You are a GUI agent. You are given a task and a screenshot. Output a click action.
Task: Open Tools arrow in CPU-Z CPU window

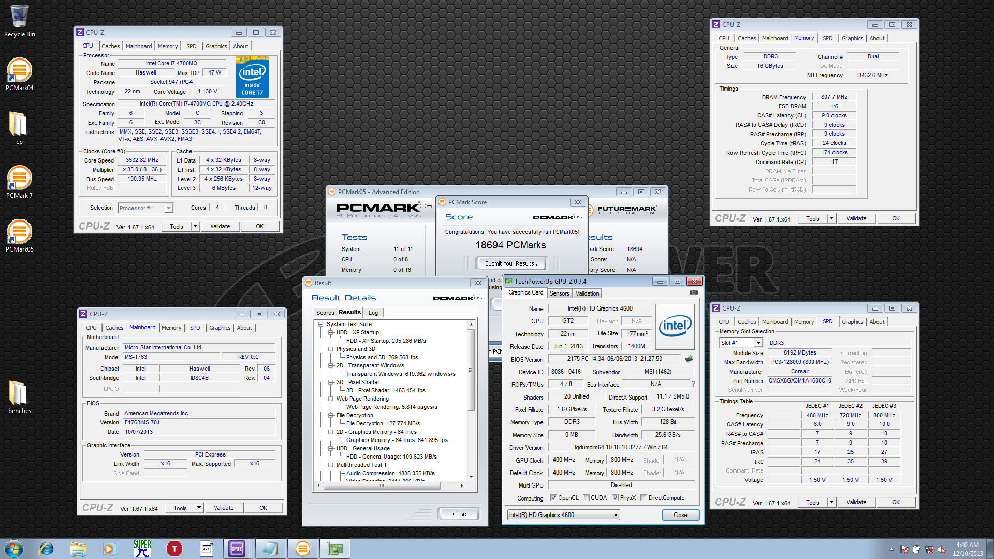tap(195, 226)
